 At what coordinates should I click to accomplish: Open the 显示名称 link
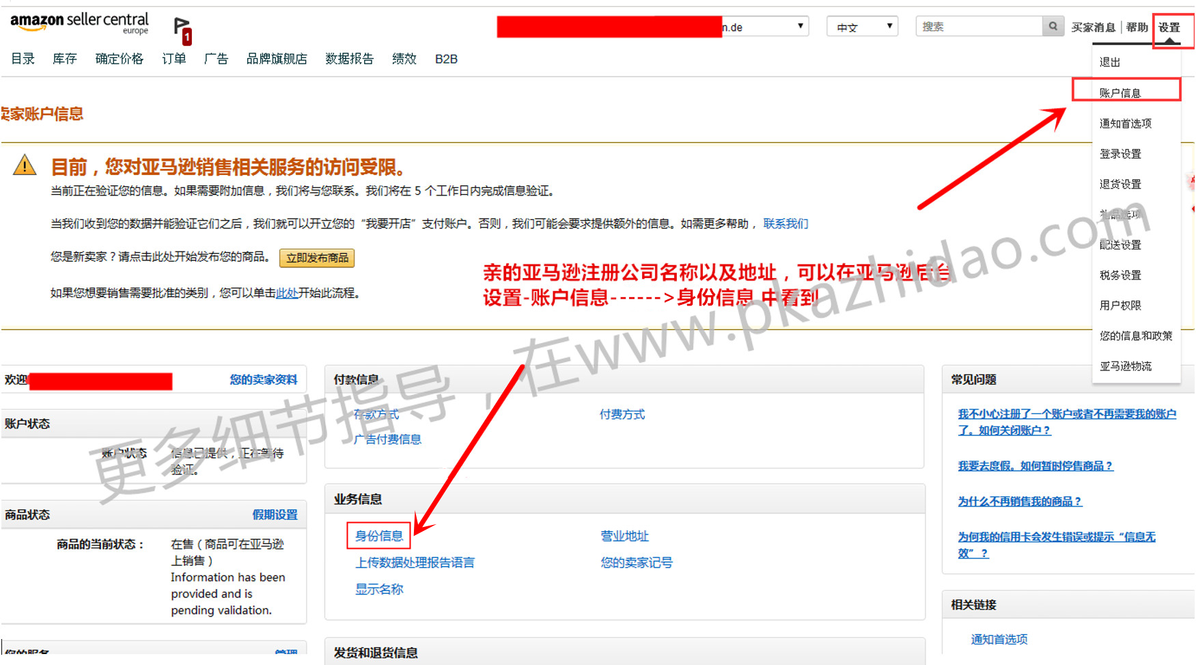point(379,589)
